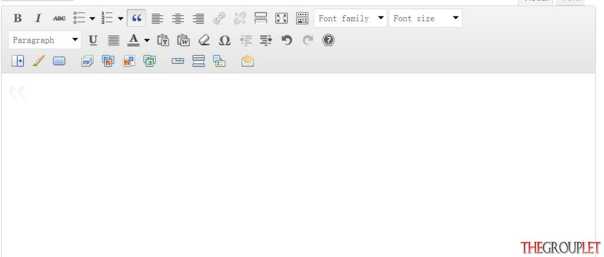Screen dimensions: 604x257
Task: Toggle Bold formatting
Action: pyautogui.click(x=17, y=18)
